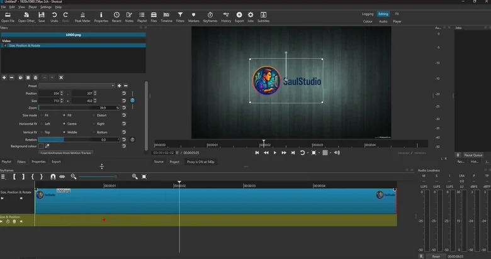Uncheck the Size, Position & Rotate filter

coord(5,46)
